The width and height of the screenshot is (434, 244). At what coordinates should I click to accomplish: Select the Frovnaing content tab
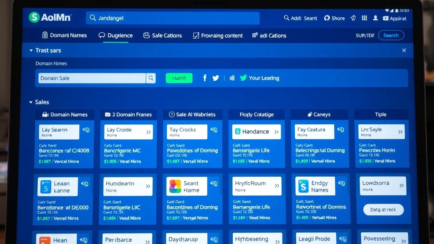(218, 36)
